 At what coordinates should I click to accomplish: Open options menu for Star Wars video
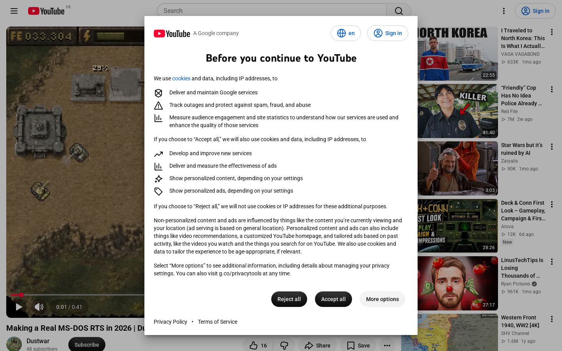tap(552, 147)
